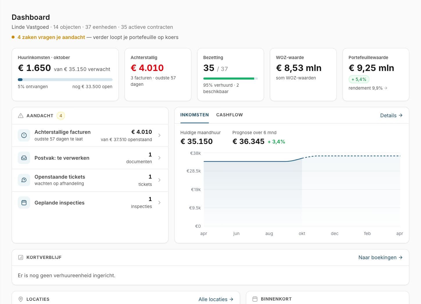Open the Huurinkomsten oktober card

pyautogui.click(x=65, y=74)
